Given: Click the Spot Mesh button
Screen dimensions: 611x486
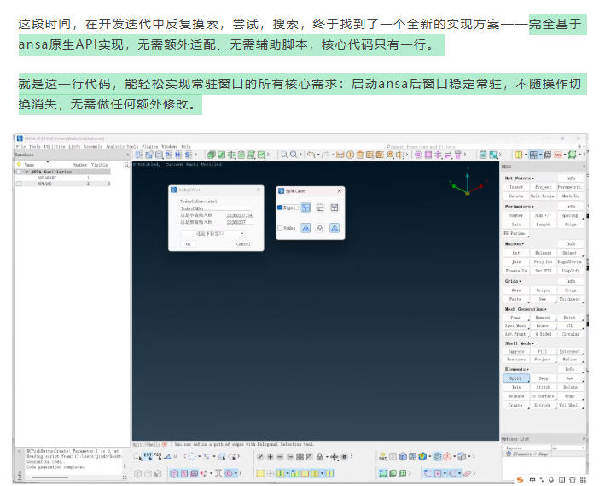Looking at the screenshot, I should click(516, 325).
